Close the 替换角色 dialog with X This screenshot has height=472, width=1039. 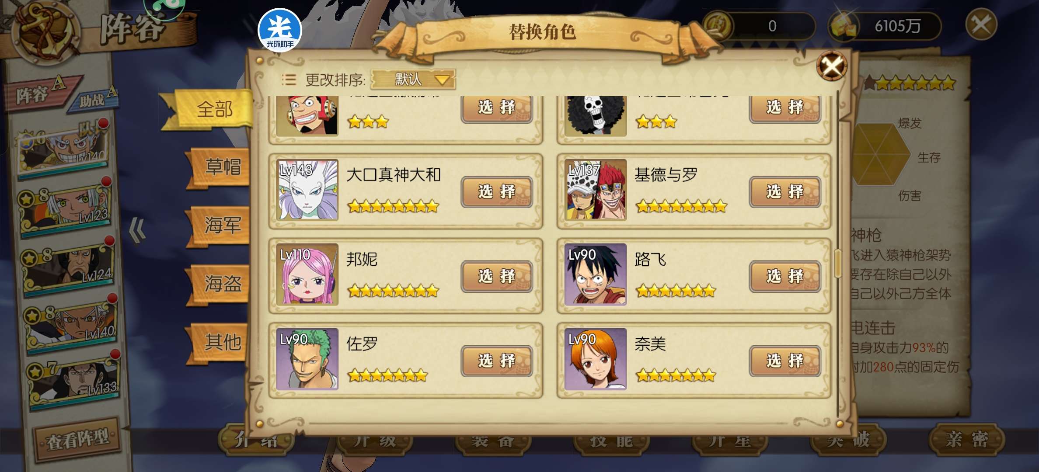pos(831,66)
